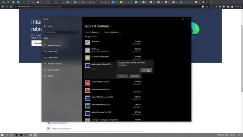Bookmark this page with the star icon
243x137 pixels.
[211, 7]
